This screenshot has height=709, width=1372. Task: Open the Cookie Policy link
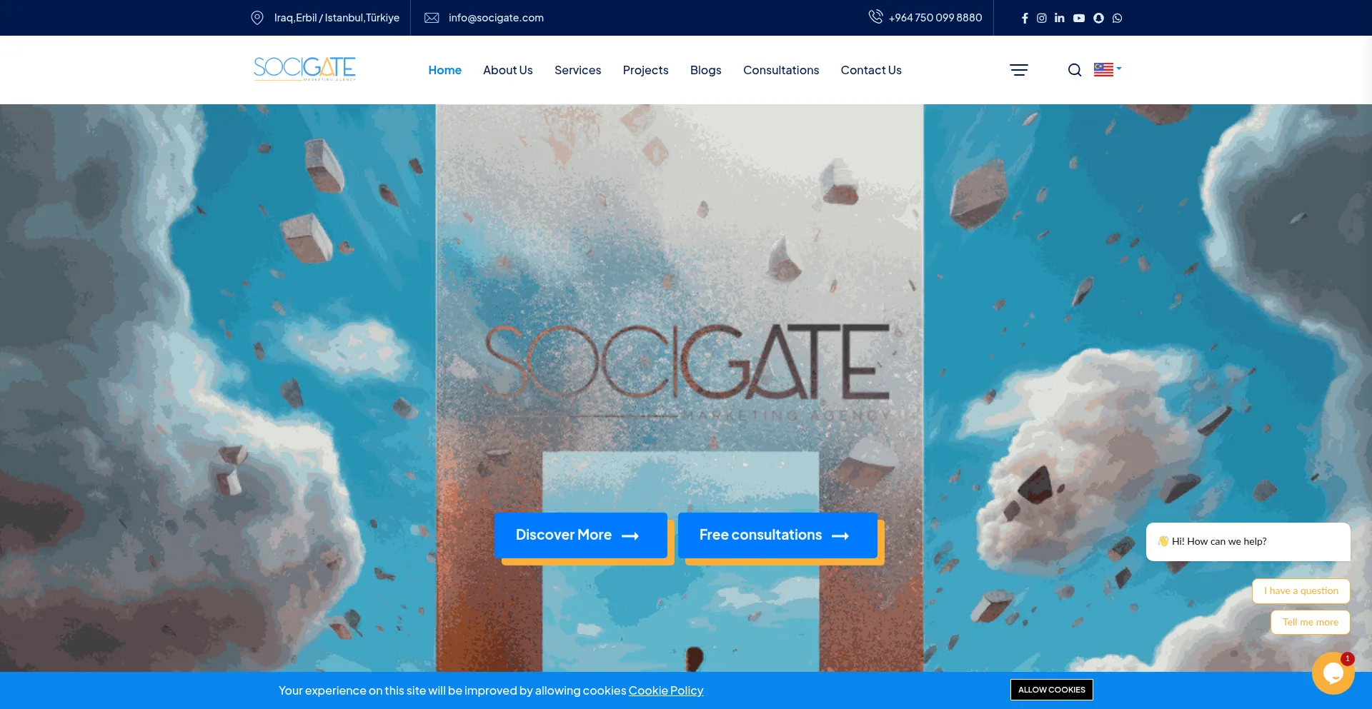(666, 690)
